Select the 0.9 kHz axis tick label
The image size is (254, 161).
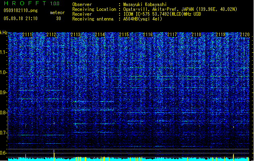3,93
